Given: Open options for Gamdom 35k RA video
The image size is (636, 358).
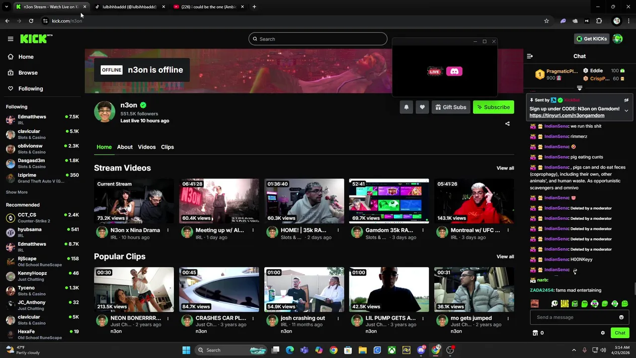Looking at the screenshot, I should [x=422, y=230].
